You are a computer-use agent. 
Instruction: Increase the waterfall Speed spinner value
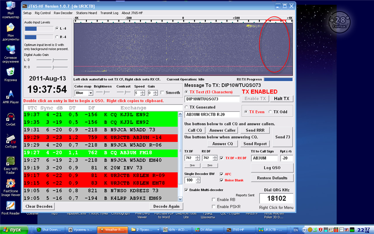tap(143, 91)
